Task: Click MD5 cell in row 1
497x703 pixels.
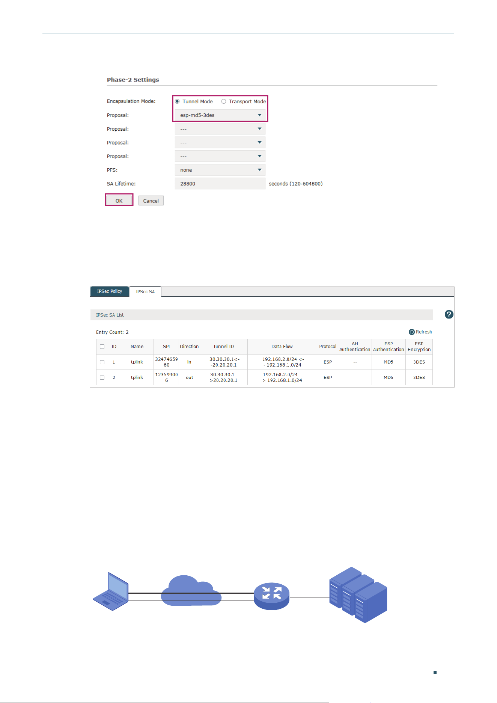Action: click(x=389, y=362)
